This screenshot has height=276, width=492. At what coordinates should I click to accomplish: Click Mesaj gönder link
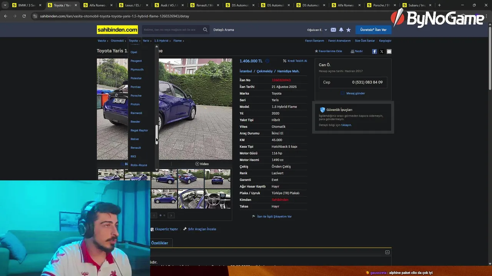click(356, 93)
